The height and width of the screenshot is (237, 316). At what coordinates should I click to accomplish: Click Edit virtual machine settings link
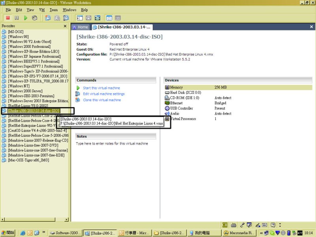point(104,94)
